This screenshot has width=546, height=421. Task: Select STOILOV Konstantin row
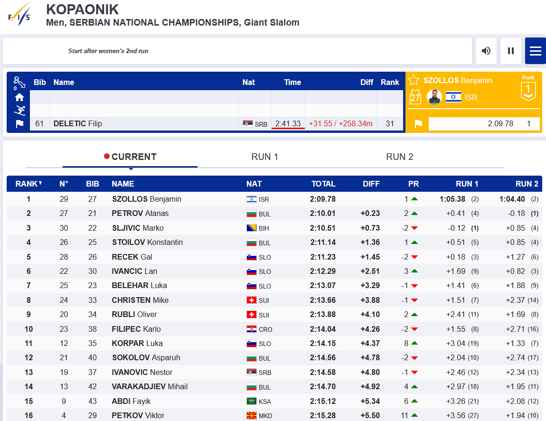274,243
